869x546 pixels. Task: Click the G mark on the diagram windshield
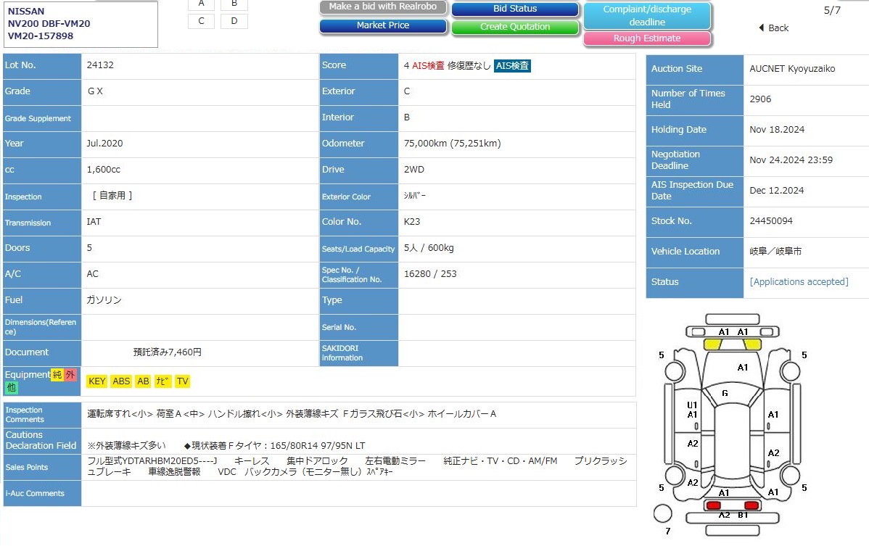(x=724, y=394)
